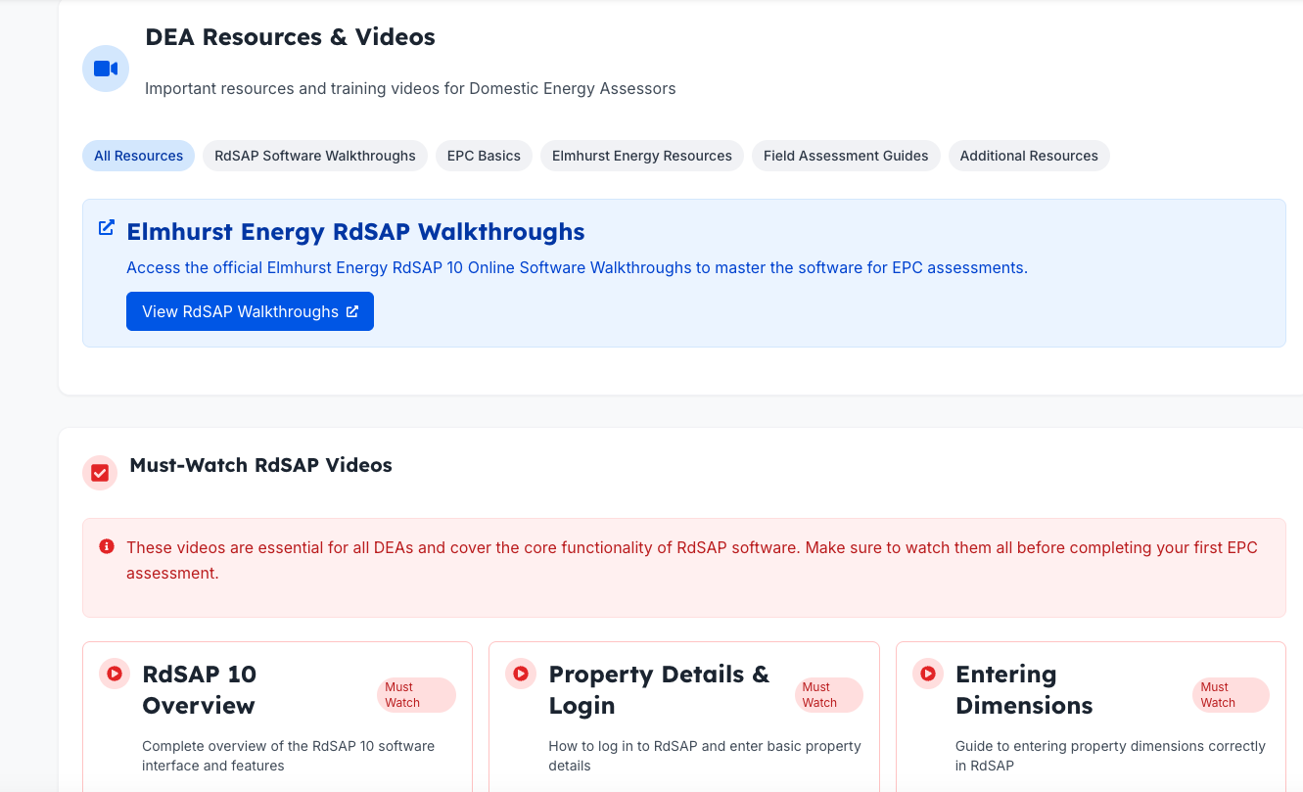Screen dimensions: 1303x792
Task: Click the View RdSAP Walkthroughs button
Action: (250, 311)
